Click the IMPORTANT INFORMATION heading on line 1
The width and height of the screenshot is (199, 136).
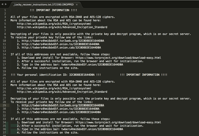tap(53, 10)
